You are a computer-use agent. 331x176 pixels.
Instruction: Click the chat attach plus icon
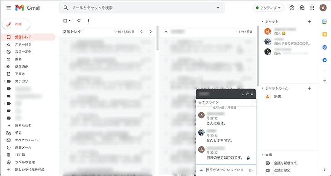tap(201, 170)
